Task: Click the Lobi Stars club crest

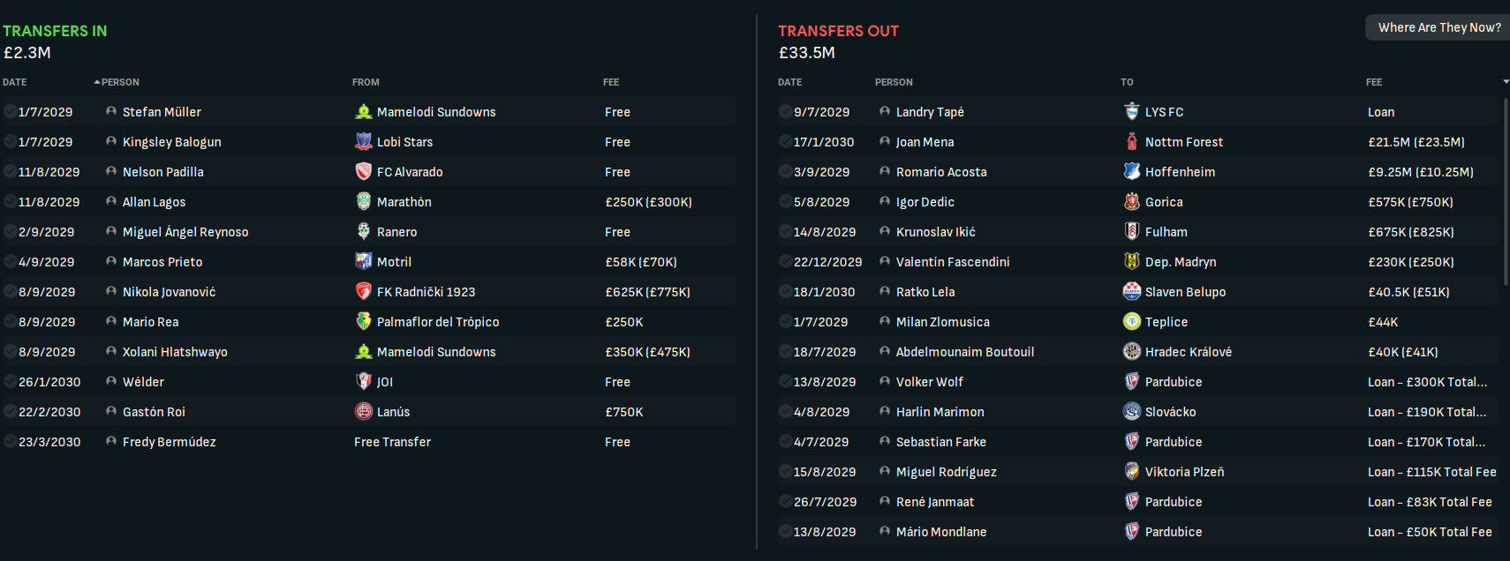Action: click(x=363, y=142)
